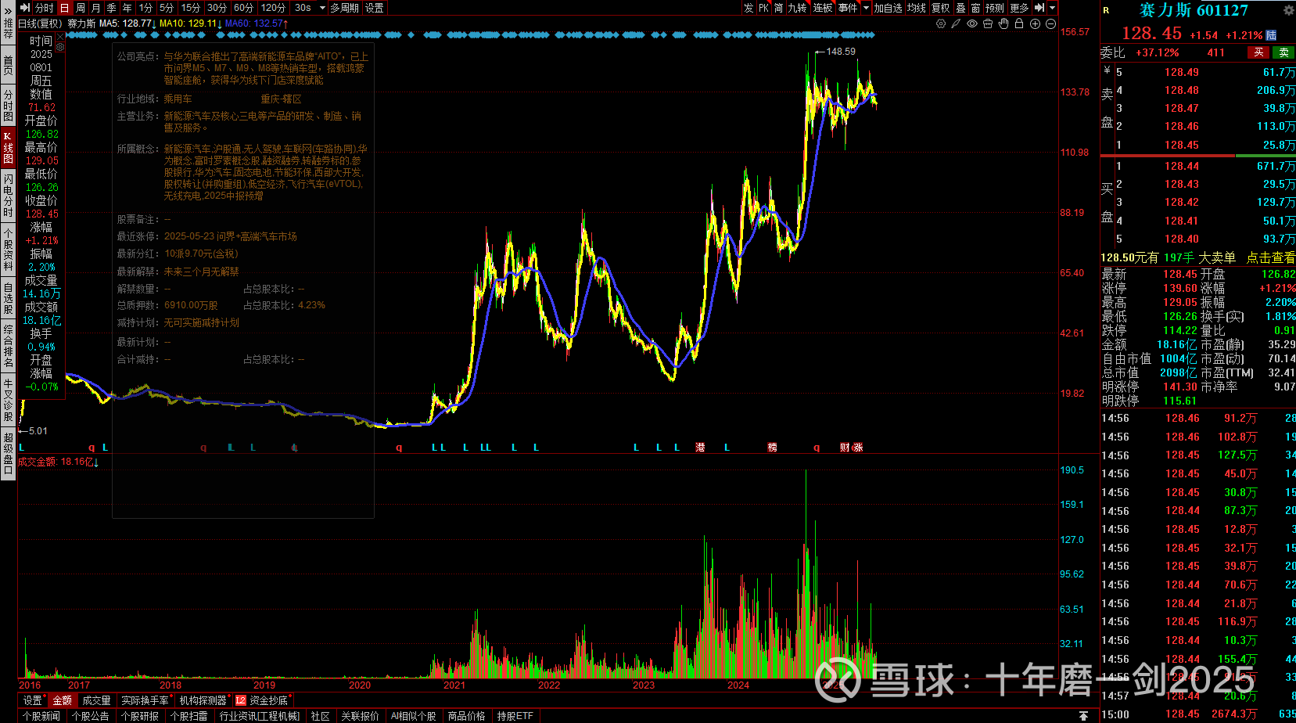Click 设置 tab below volume chart

click(32, 700)
